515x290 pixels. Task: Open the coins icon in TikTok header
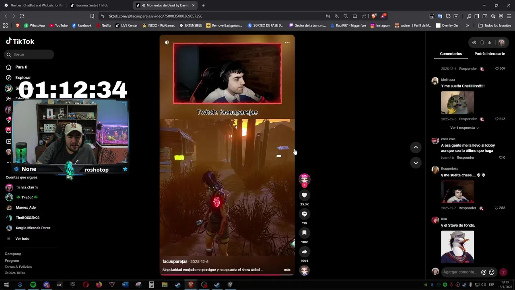click(474, 42)
